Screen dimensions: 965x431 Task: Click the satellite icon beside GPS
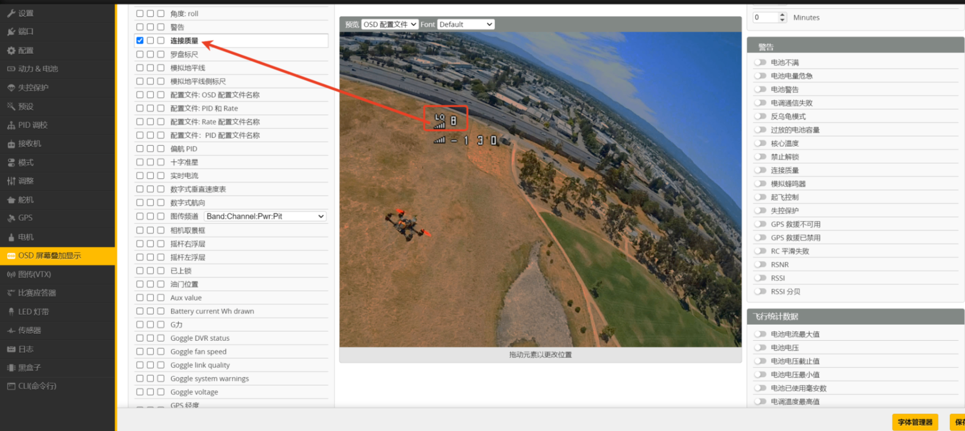point(11,218)
